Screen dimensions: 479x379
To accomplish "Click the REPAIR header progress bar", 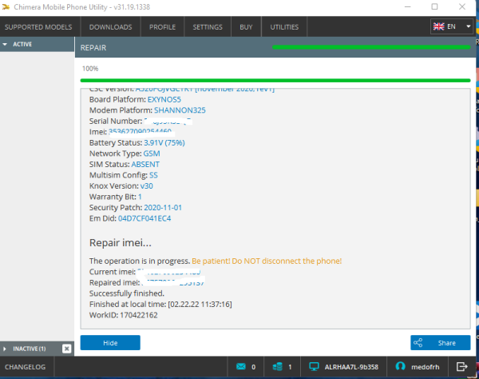I will coord(371,47).
